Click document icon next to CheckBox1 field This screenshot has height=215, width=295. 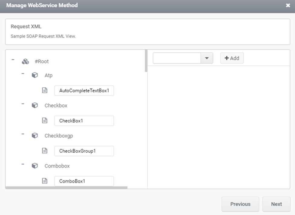[44, 121]
